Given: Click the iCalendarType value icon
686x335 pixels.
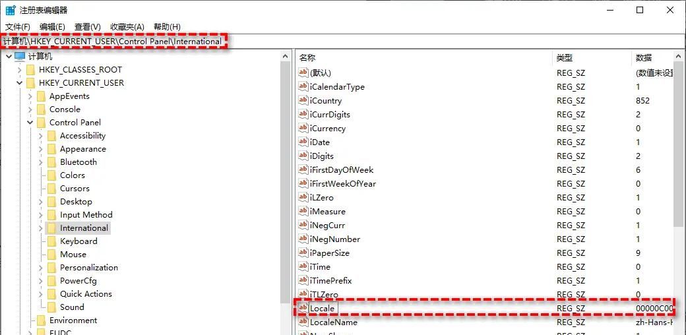Looking at the screenshot, I should (303, 86).
